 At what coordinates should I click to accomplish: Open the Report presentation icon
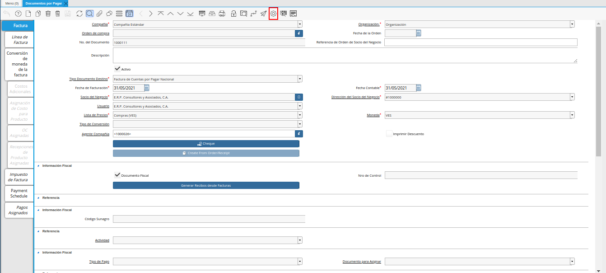click(x=202, y=14)
